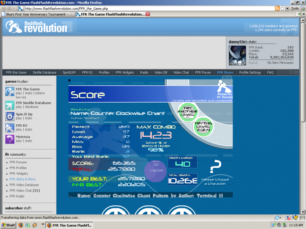Open the FFR Widgets nav item

coord(125,73)
